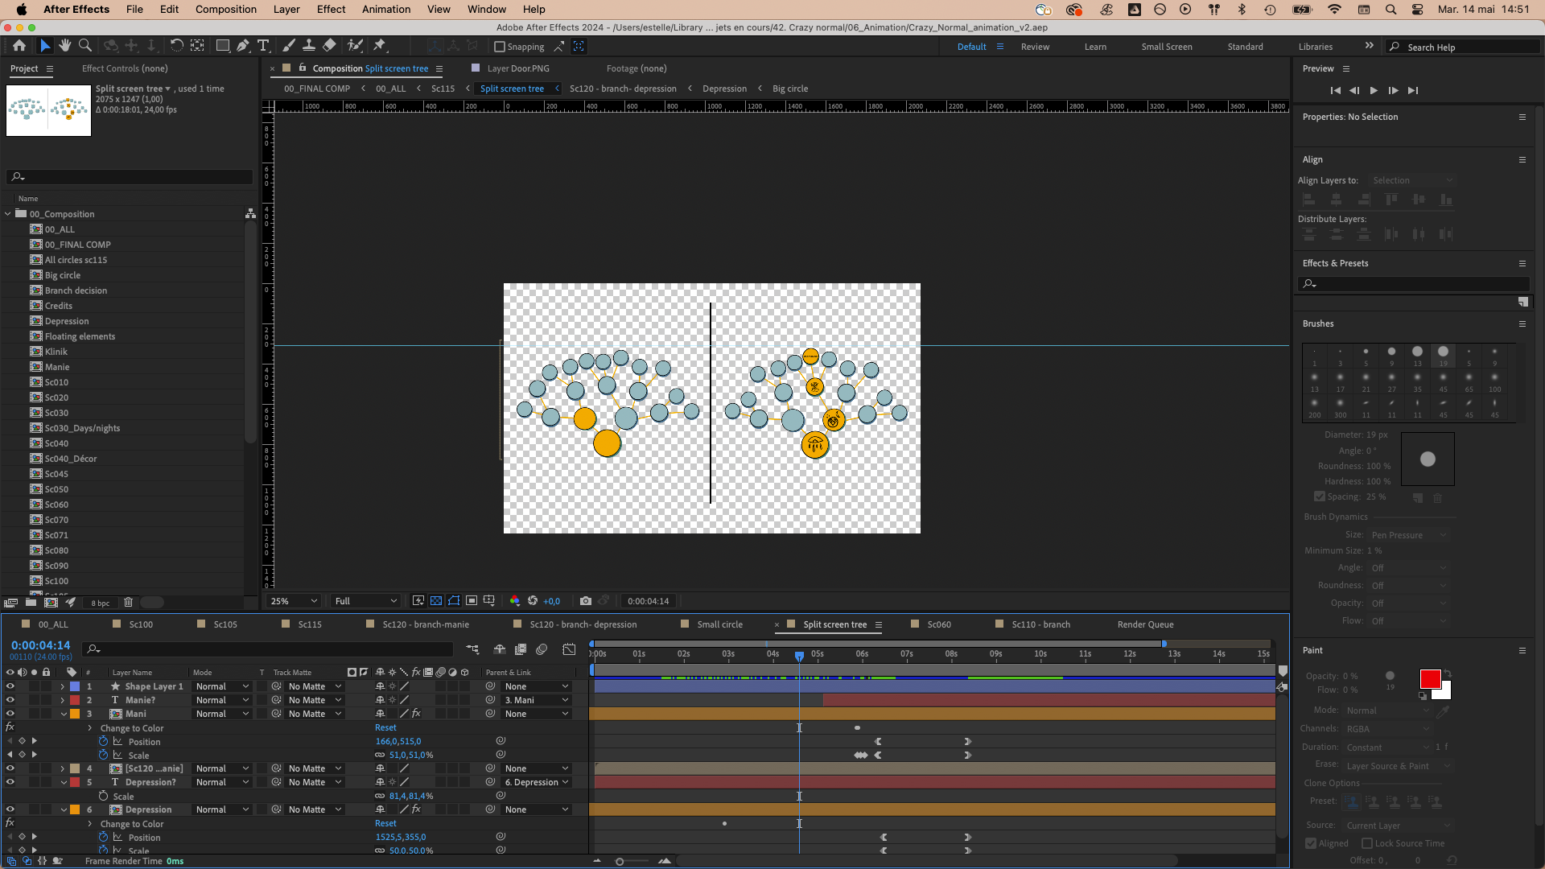Select the Rotation tool
Screen dimensions: 1545x869
176,46
